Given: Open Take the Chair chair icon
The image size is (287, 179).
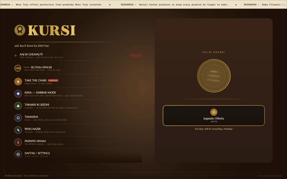Looking at the screenshot, I should click(18, 81).
